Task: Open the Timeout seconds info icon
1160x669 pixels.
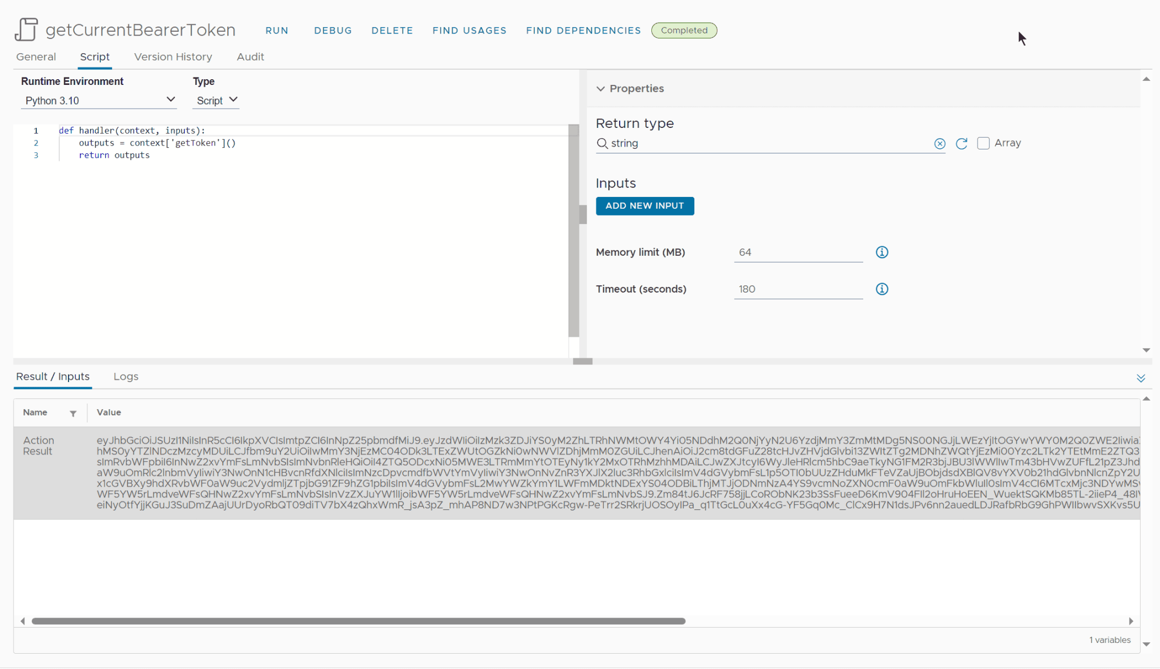Action: pyautogui.click(x=882, y=289)
